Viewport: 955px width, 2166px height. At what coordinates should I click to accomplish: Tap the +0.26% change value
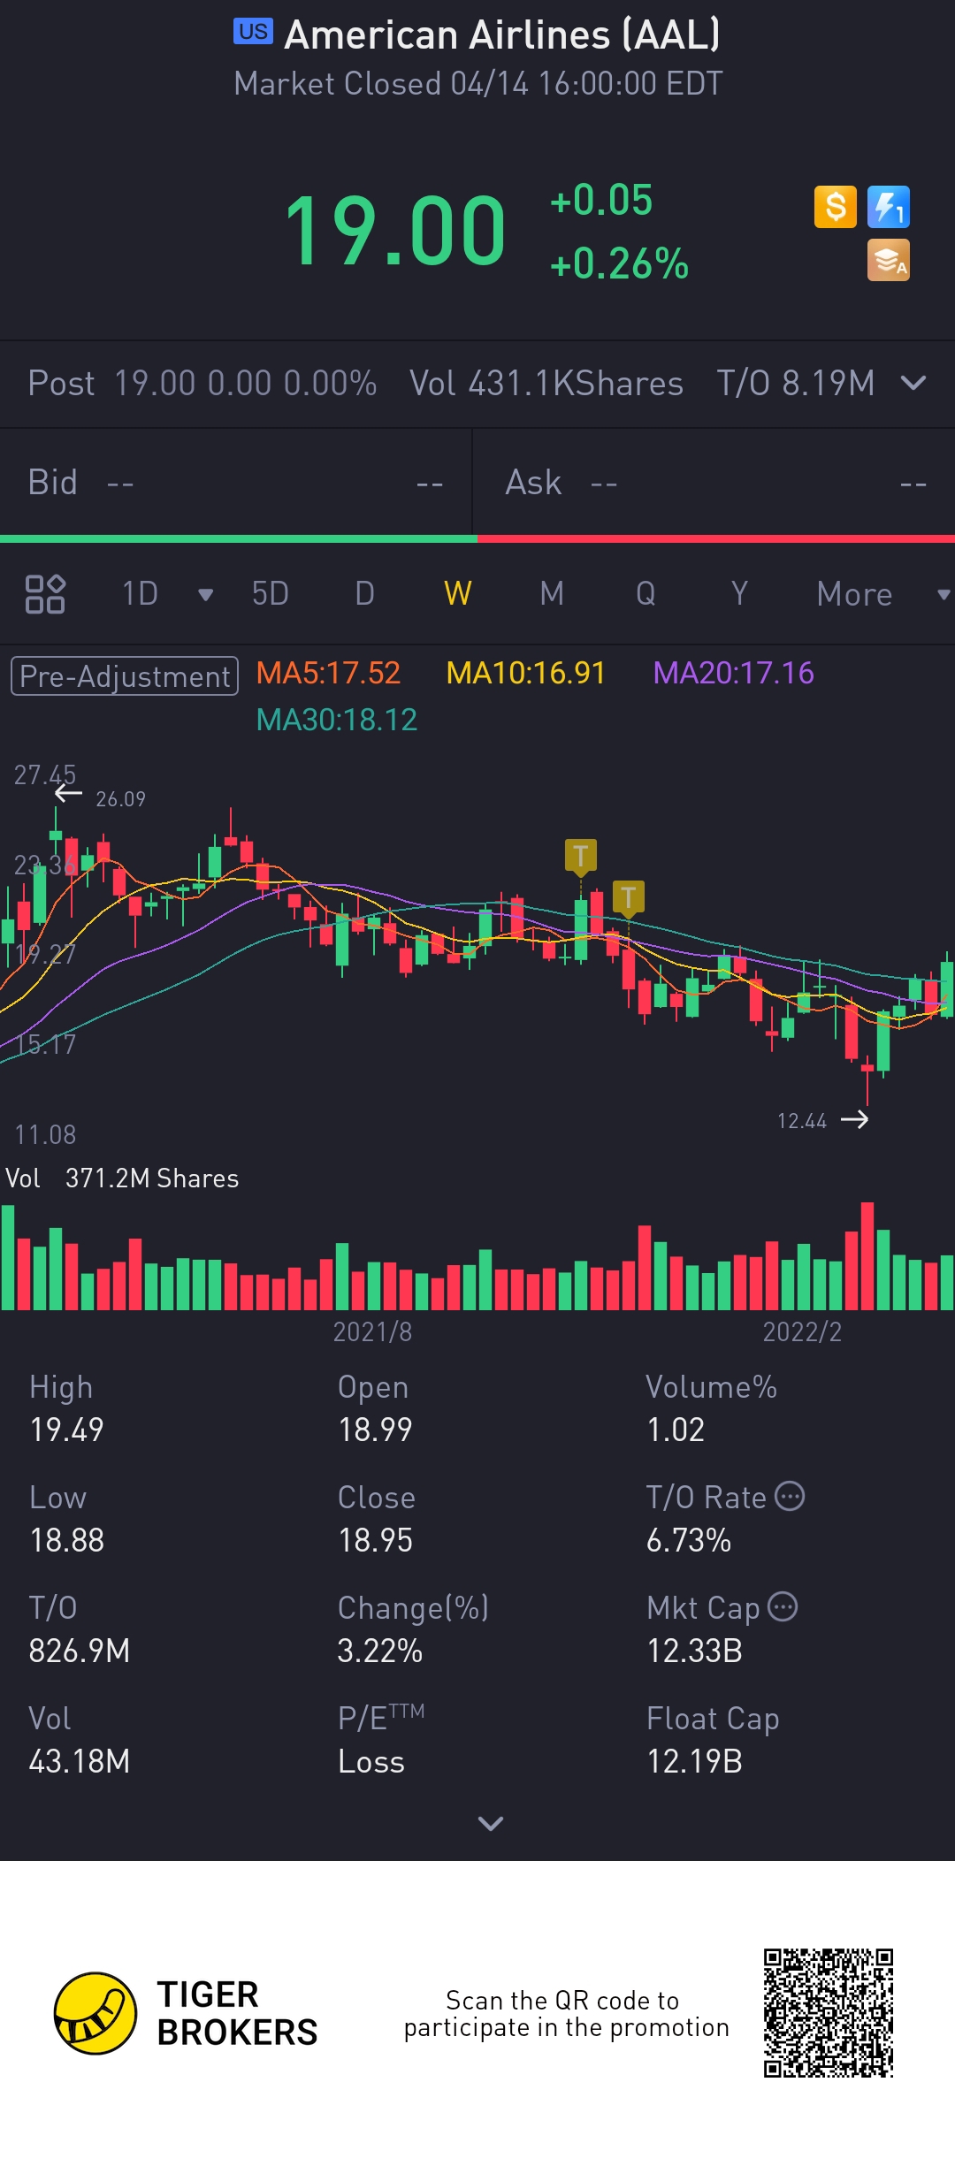coord(619,264)
